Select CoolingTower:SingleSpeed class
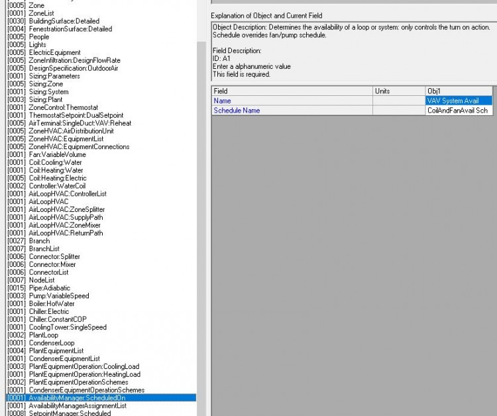The image size is (497, 416). click(x=67, y=327)
